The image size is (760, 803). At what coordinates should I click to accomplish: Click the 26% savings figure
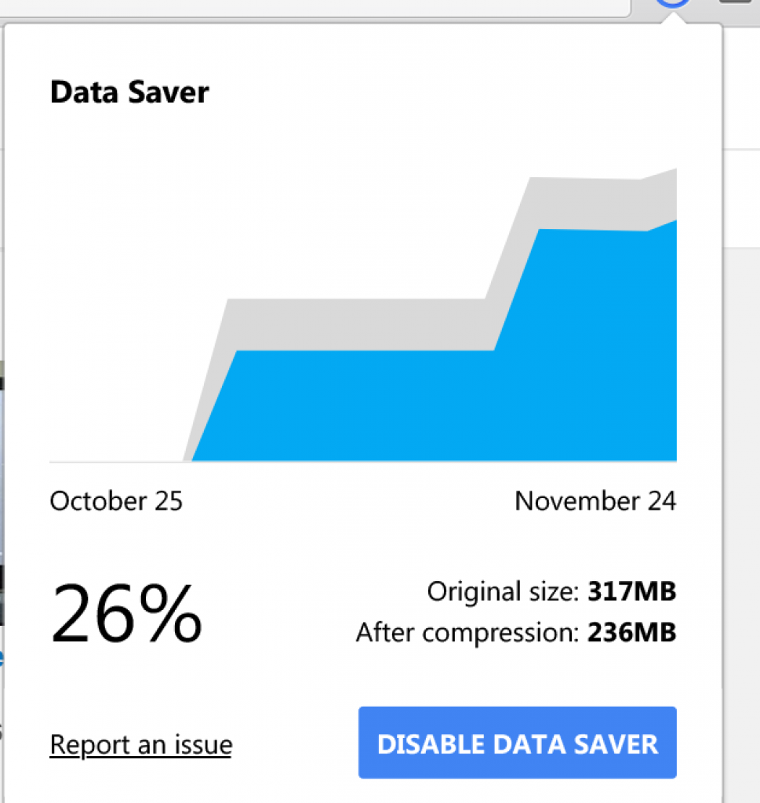coord(126,614)
